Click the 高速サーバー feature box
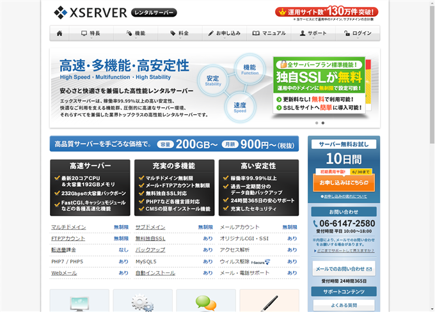This screenshot has height=312, width=435. click(90, 187)
